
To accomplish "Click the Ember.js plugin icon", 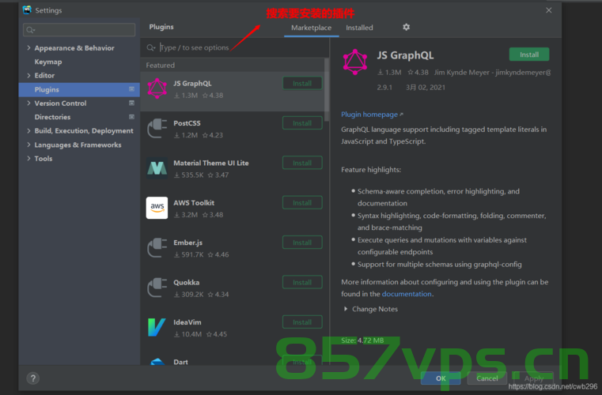I will pos(157,248).
